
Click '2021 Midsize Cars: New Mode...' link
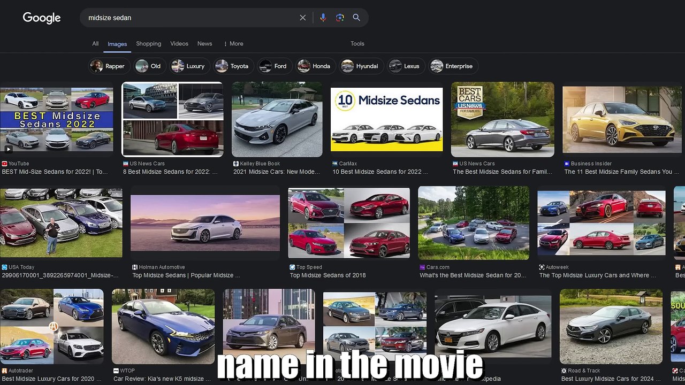(x=277, y=172)
